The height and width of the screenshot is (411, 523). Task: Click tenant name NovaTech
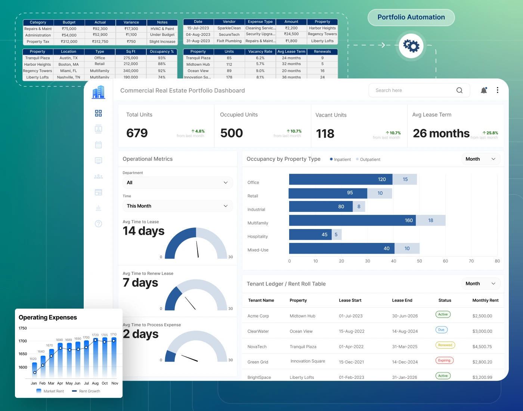pyautogui.click(x=257, y=347)
